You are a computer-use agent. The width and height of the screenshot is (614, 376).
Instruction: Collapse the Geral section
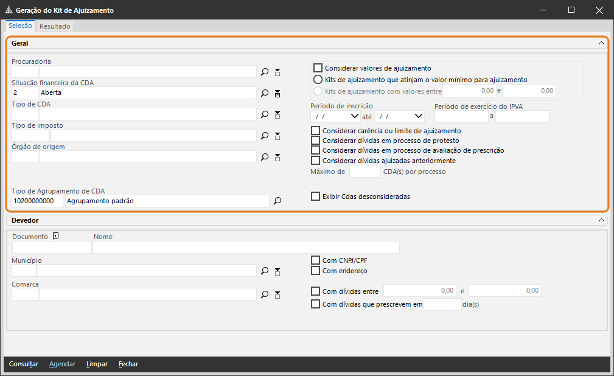coord(601,43)
